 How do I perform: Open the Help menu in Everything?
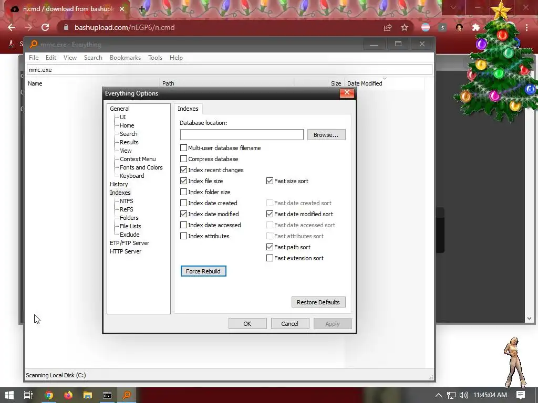[x=176, y=58]
